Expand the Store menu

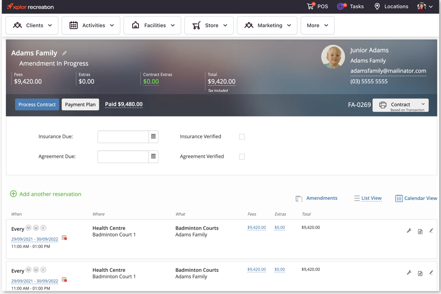point(209,25)
